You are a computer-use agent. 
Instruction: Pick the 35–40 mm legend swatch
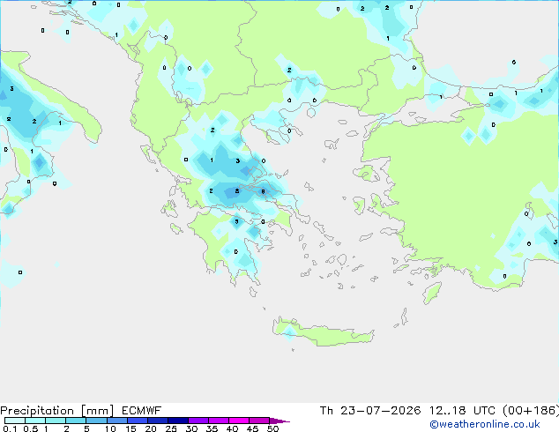tap(219, 421)
